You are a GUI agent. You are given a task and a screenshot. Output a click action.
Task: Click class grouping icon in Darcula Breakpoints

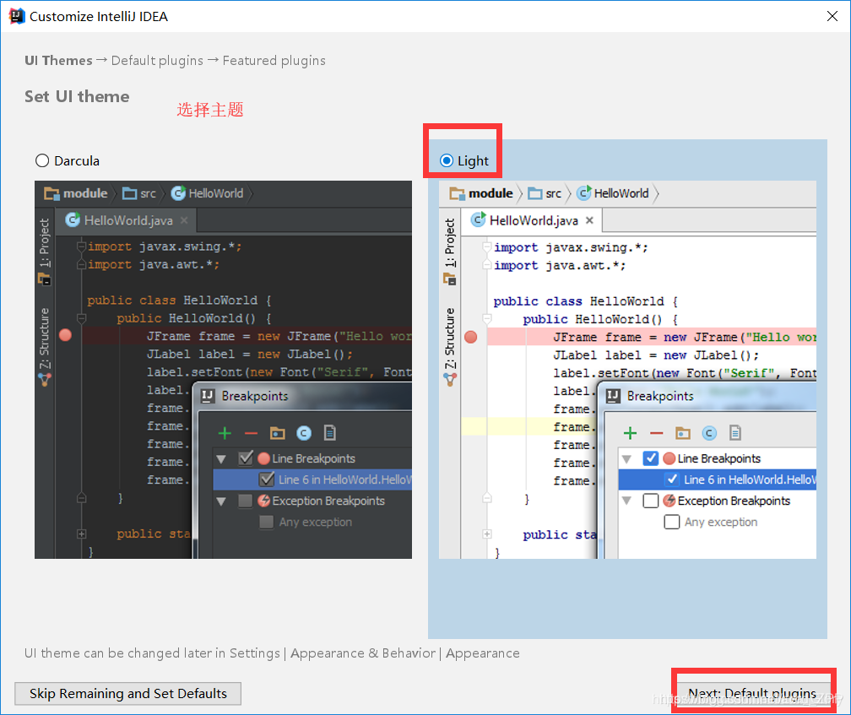click(x=304, y=433)
